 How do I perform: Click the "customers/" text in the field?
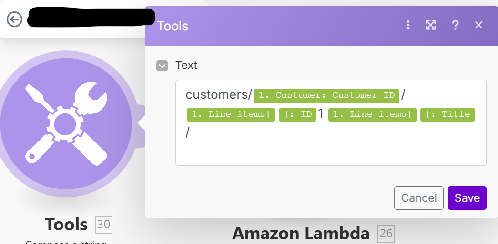[218, 95]
